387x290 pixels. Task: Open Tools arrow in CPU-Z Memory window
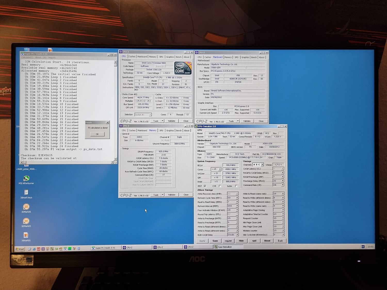point(163,195)
